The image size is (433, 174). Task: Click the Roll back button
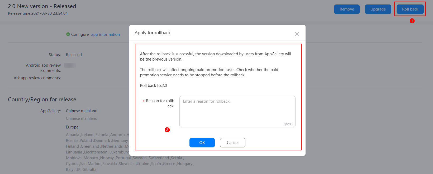(410, 9)
